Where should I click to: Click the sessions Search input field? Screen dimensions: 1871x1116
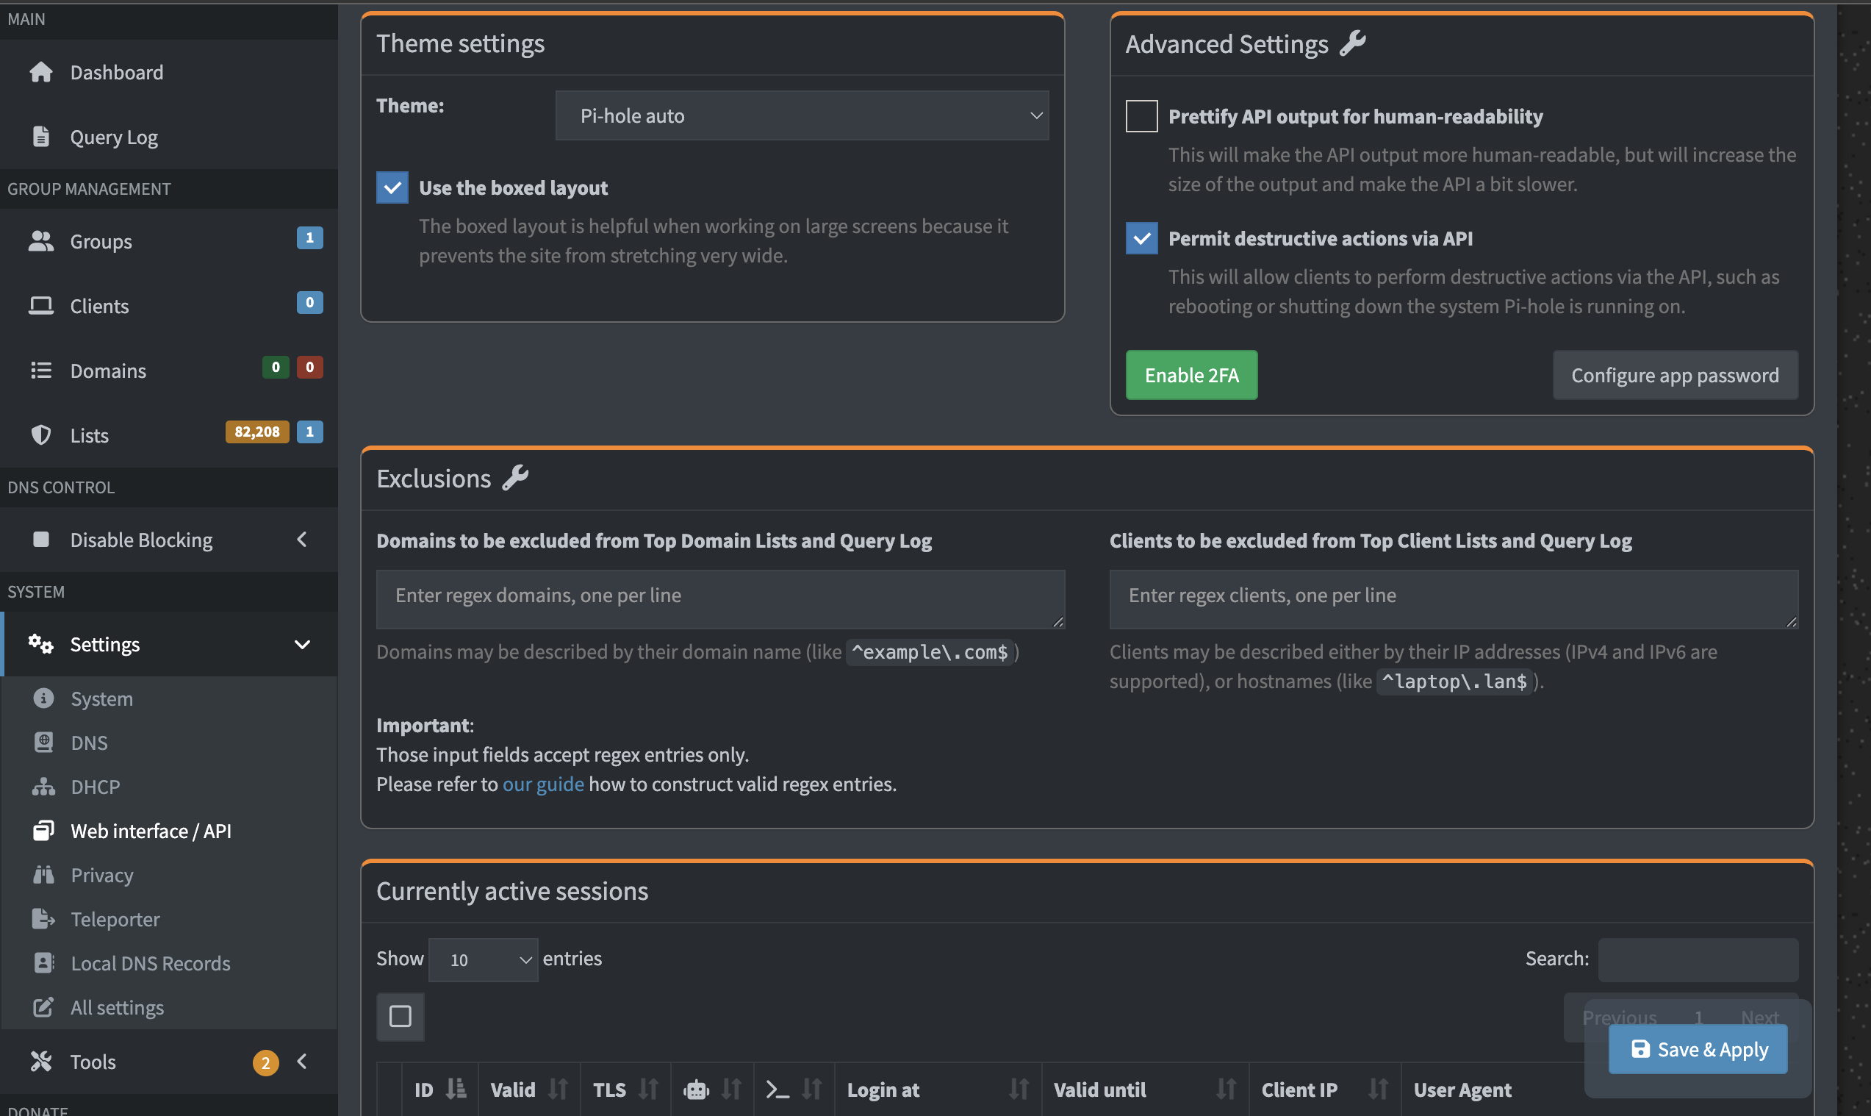tap(1698, 959)
